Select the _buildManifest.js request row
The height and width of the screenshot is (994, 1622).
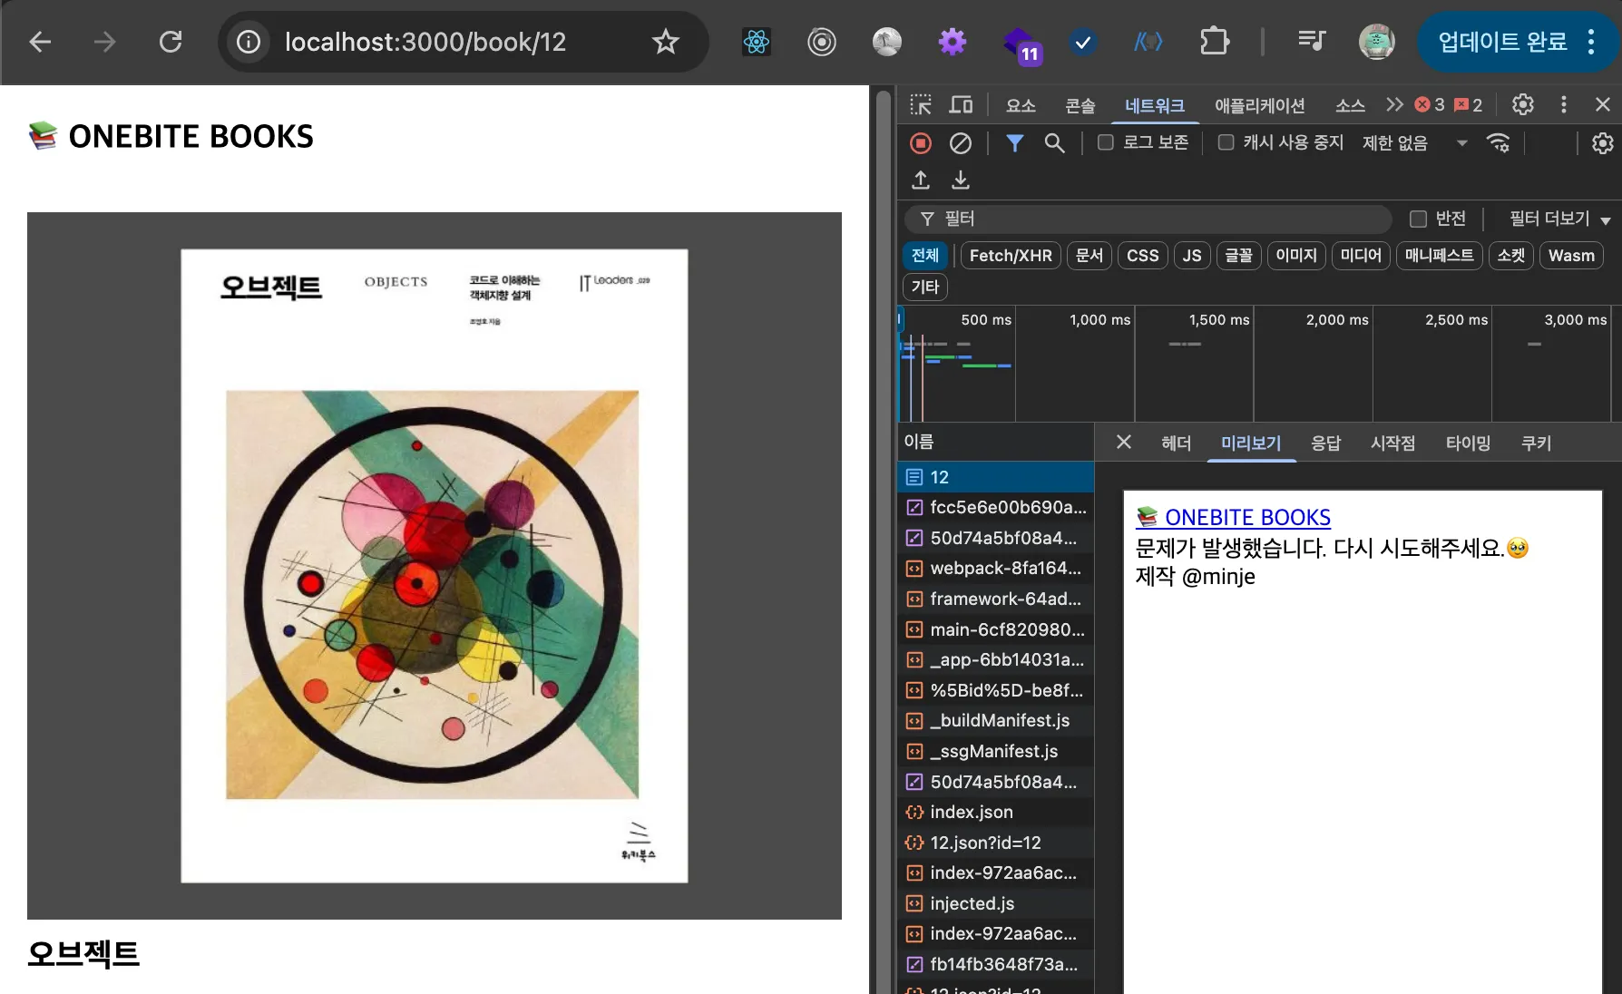(995, 720)
